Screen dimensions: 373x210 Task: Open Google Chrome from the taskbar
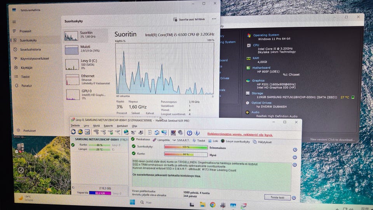213,205
